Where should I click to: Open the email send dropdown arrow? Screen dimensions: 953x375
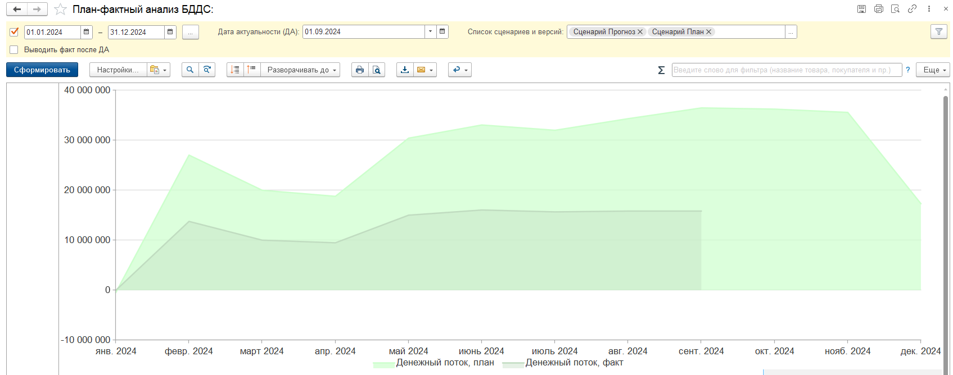431,70
